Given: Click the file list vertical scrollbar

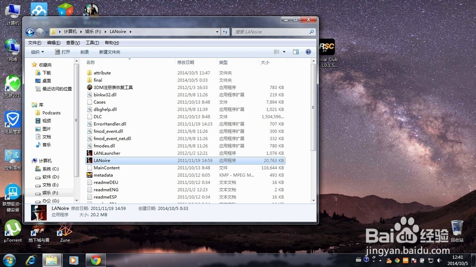Looking at the screenshot, I should [x=313, y=107].
